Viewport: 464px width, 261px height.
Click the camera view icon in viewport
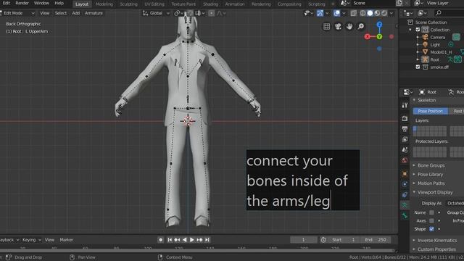tap(338, 26)
